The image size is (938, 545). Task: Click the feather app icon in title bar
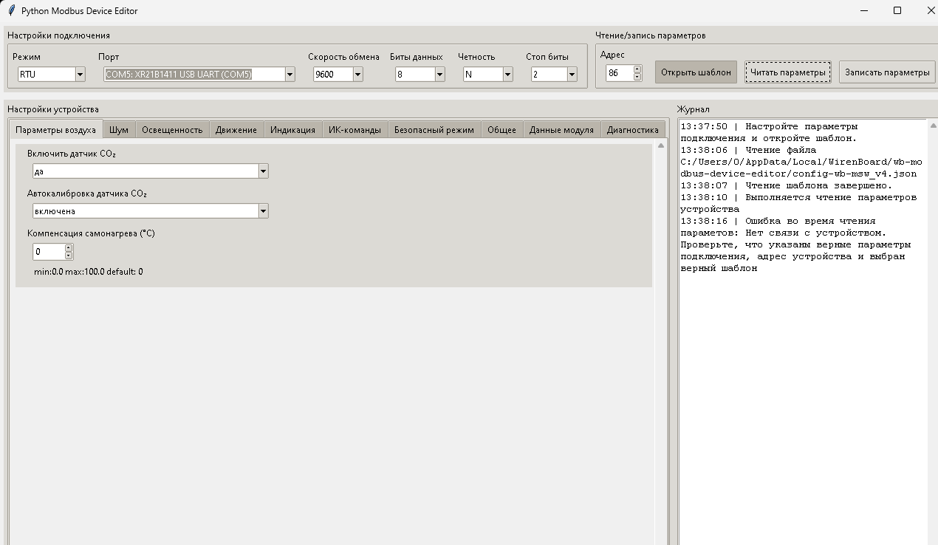(x=11, y=11)
